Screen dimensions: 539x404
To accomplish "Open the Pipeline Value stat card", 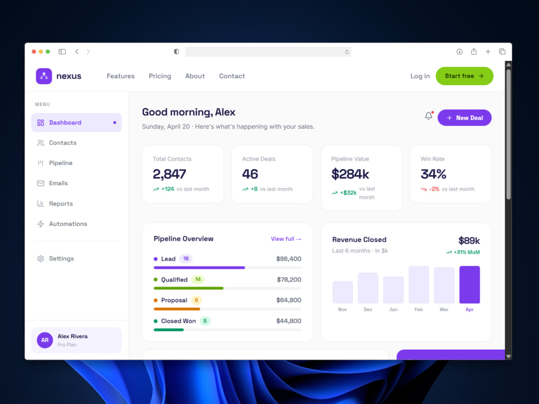I will click(361, 178).
